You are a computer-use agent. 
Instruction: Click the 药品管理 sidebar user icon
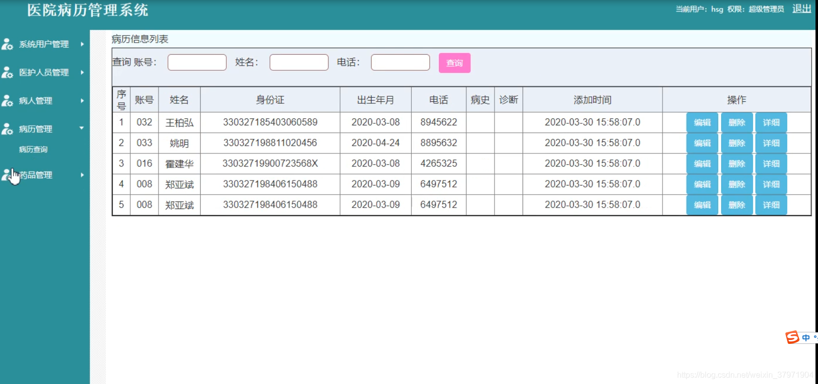tap(7, 175)
